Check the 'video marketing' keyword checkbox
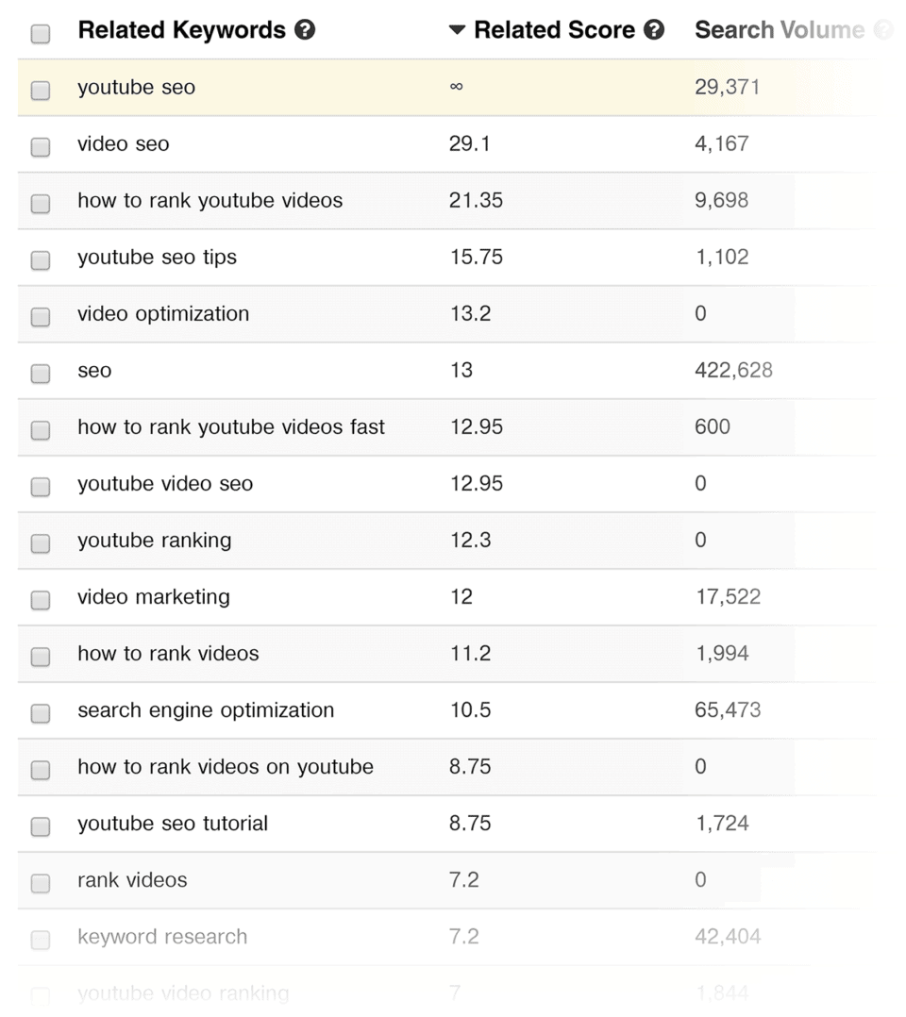Image resolution: width=906 pixels, height=1017 pixels. [x=40, y=599]
